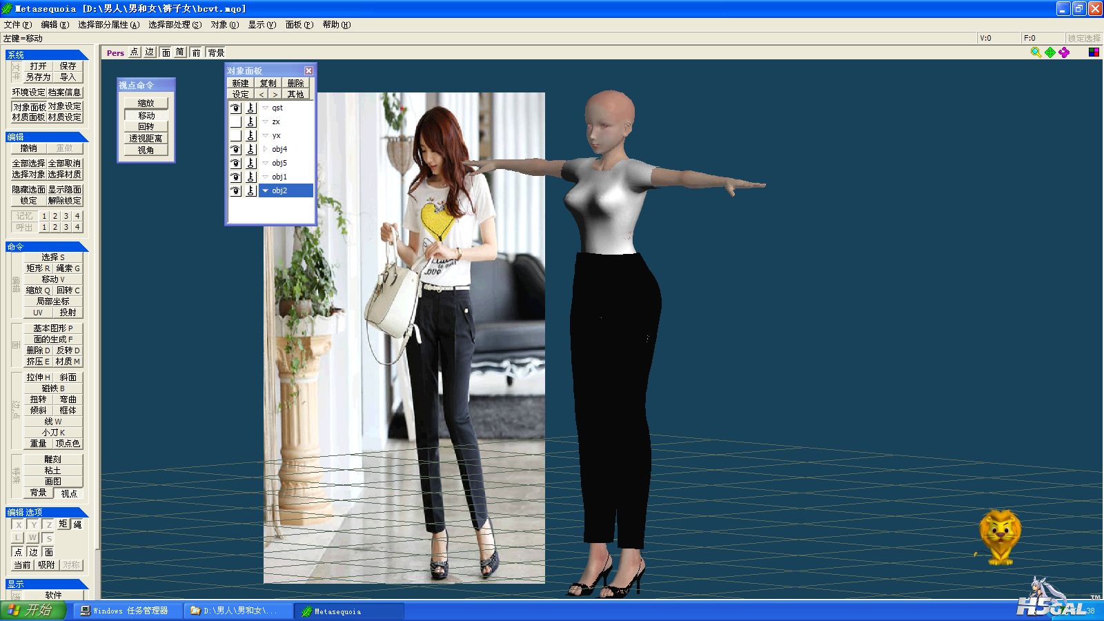The image size is (1104, 621).
Task: Click 复制 duplicate object button
Action: (x=268, y=83)
